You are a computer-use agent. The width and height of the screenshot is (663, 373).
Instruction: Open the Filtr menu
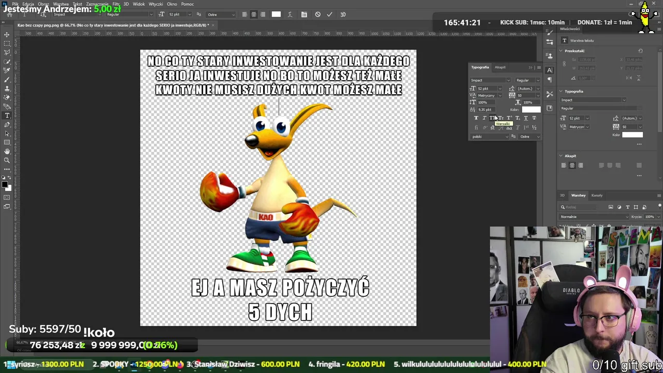coord(116,4)
